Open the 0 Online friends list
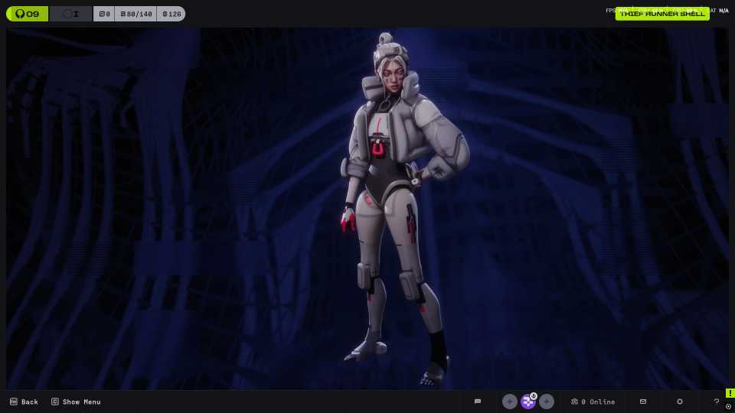The image size is (735, 413). click(x=593, y=402)
